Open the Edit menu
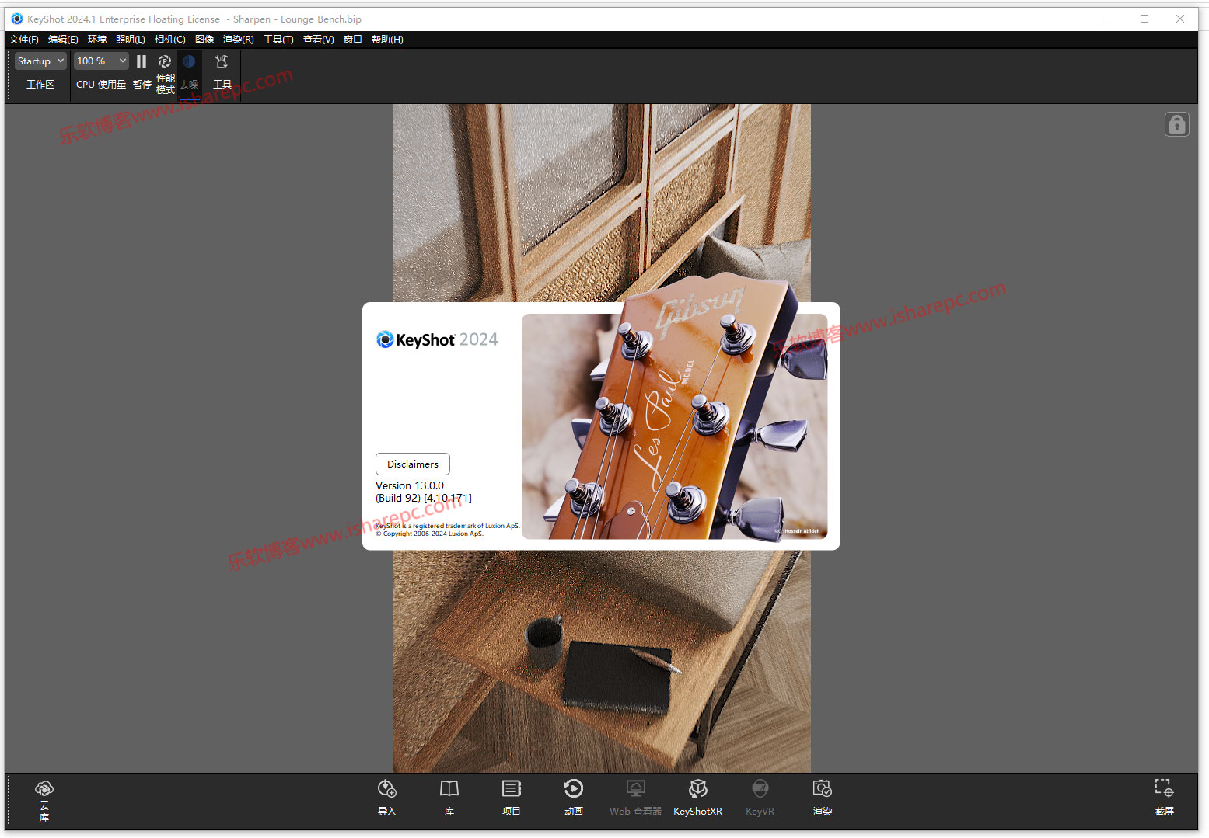The width and height of the screenshot is (1209, 838). click(x=63, y=40)
